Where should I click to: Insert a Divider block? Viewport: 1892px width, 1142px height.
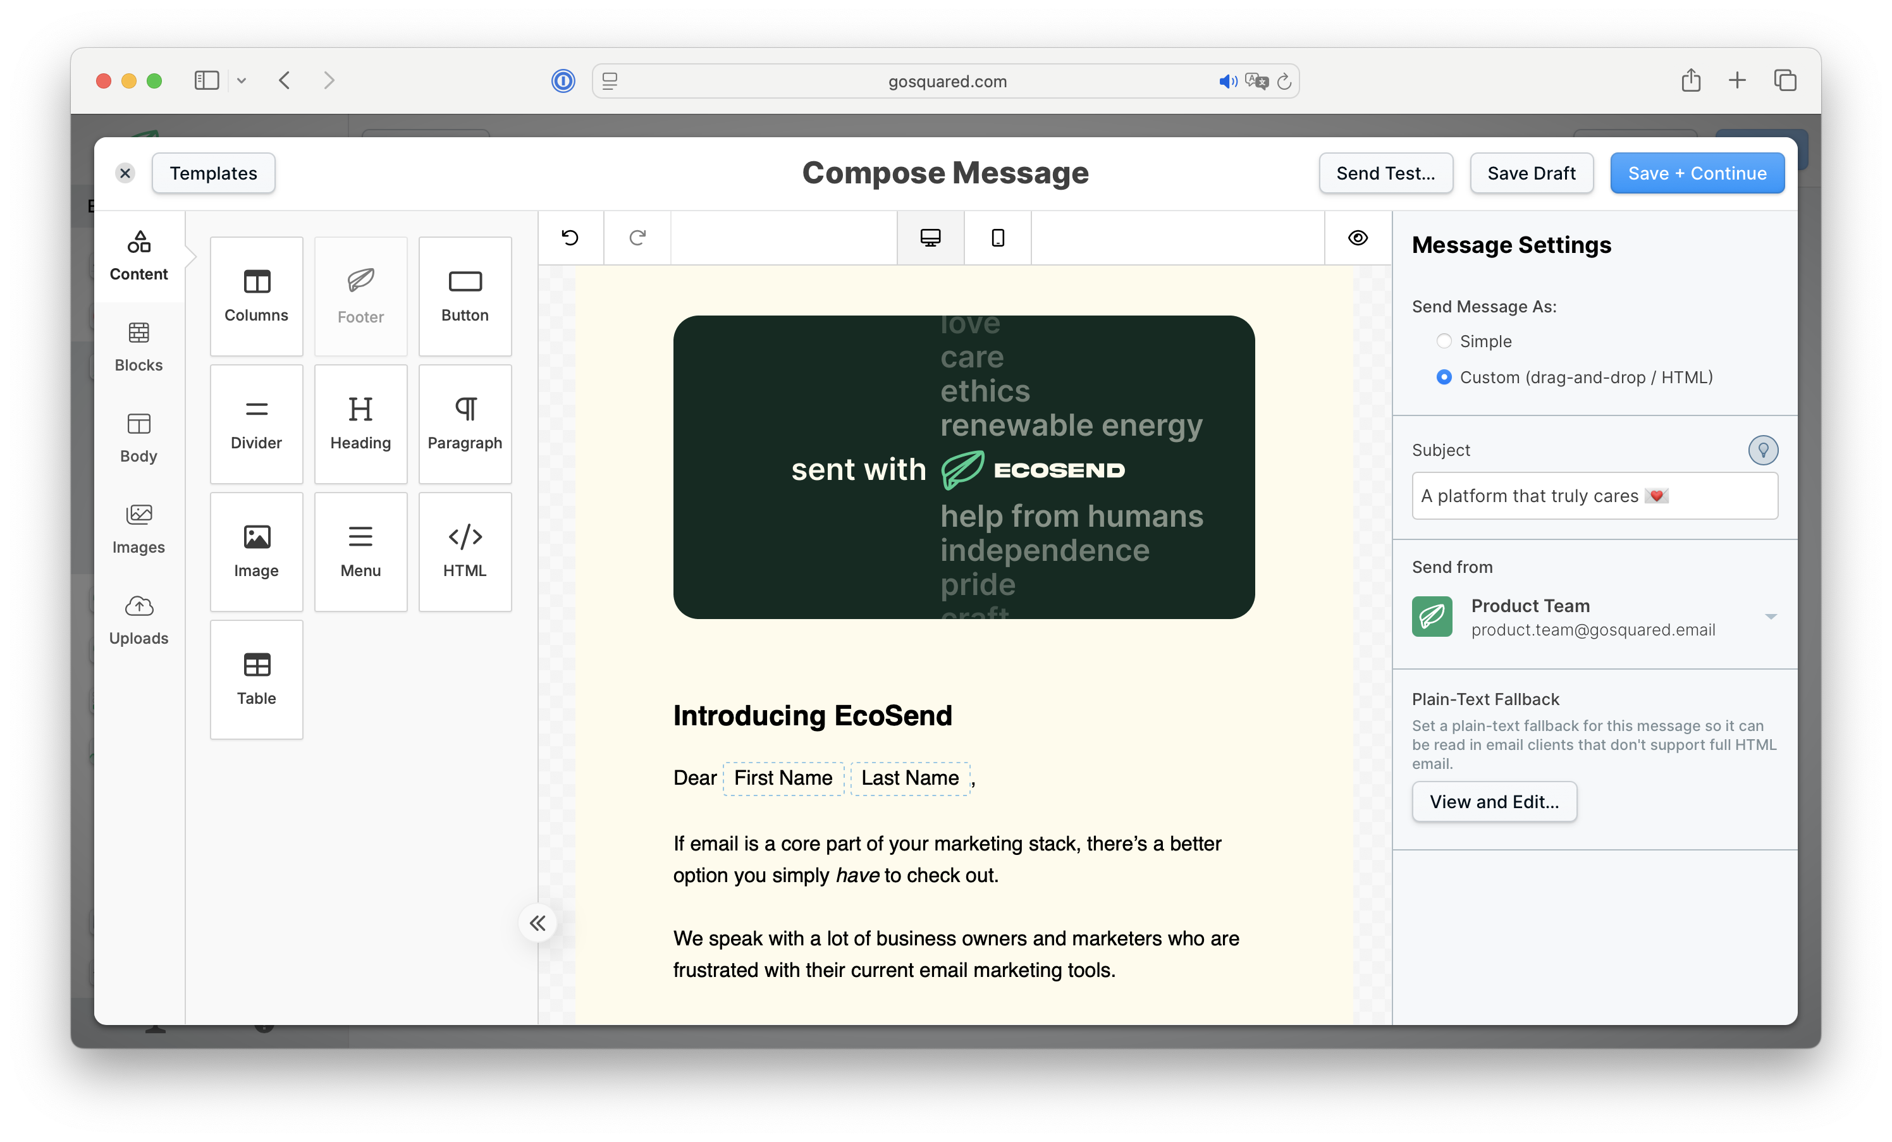[257, 424]
